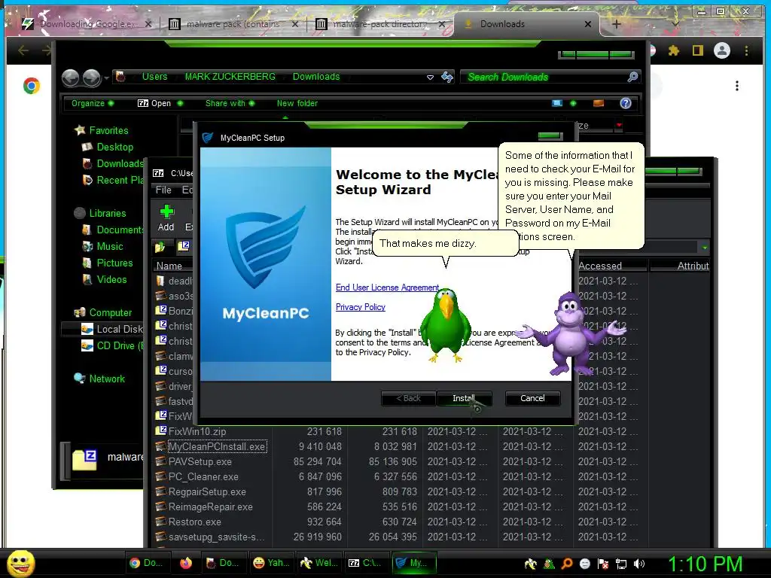
Task: Change the view with Explorer view icon
Action: [557, 103]
